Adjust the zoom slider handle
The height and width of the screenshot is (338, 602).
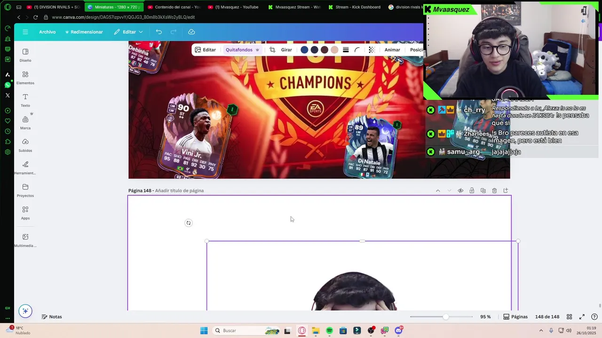[x=445, y=317]
